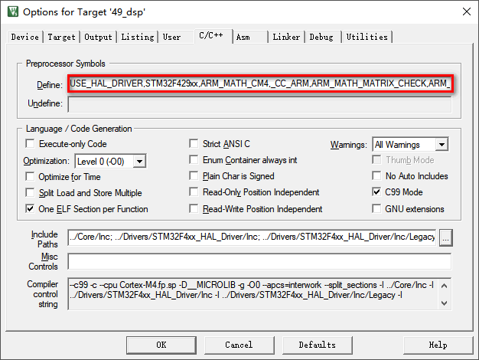Toggle One ELF Section per Function

tap(31, 209)
